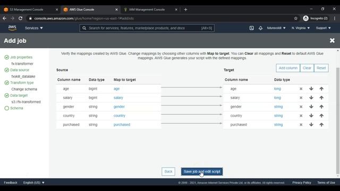Switch to S3 Management Console tab
Viewport: 340px width, 191px height.
click(x=27, y=10)
